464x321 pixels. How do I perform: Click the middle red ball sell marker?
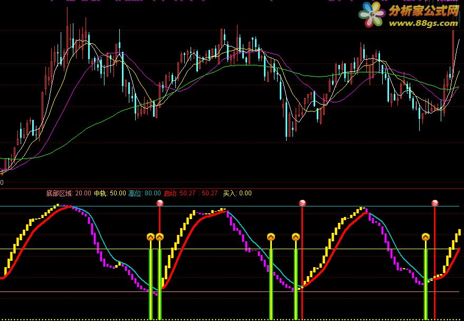pos(302,203)
